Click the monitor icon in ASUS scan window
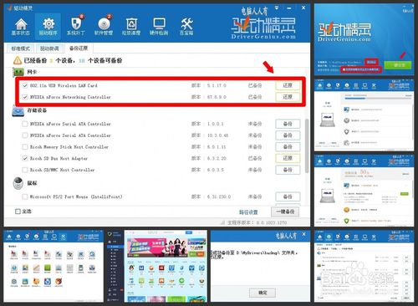Screen dimensions: 418x306 click(364, 85)
